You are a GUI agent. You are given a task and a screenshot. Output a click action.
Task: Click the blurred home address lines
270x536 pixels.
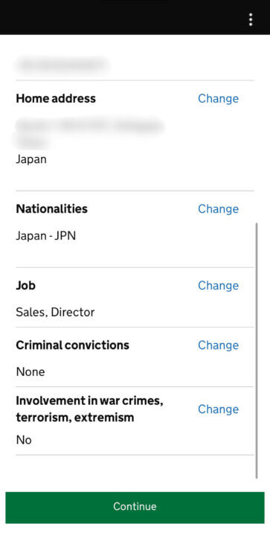click(x=89, y=133)
